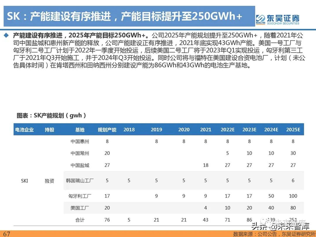Click the '规划产能' column header
316x237 pixels.
107,130
